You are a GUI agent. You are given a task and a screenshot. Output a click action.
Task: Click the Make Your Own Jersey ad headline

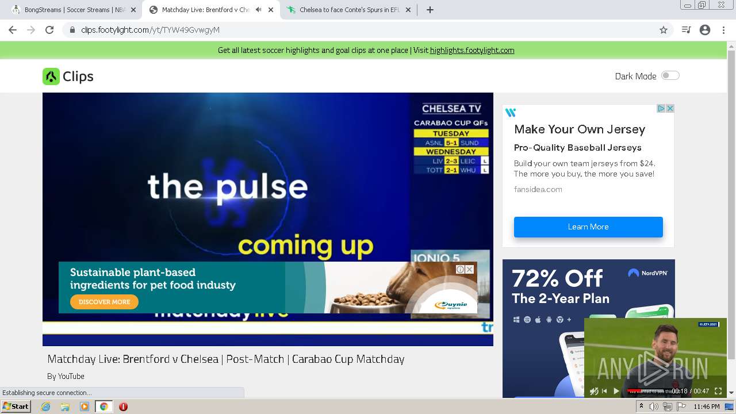580,129
